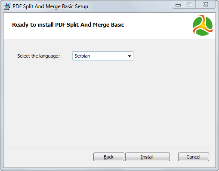The width and height of the screenshot is (219, 171).
Task: Expand the language dropdown arrow
Action: [130, 56]
